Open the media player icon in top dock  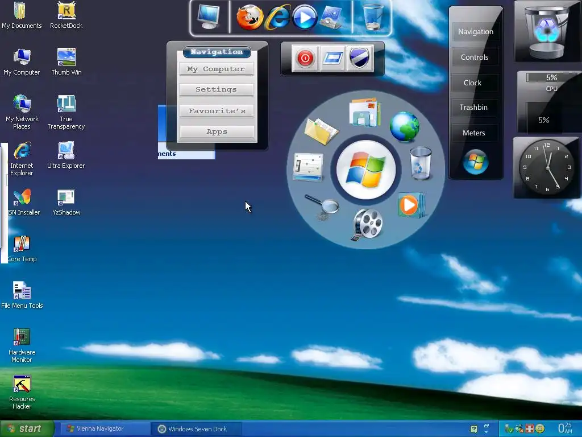point(305,17)
